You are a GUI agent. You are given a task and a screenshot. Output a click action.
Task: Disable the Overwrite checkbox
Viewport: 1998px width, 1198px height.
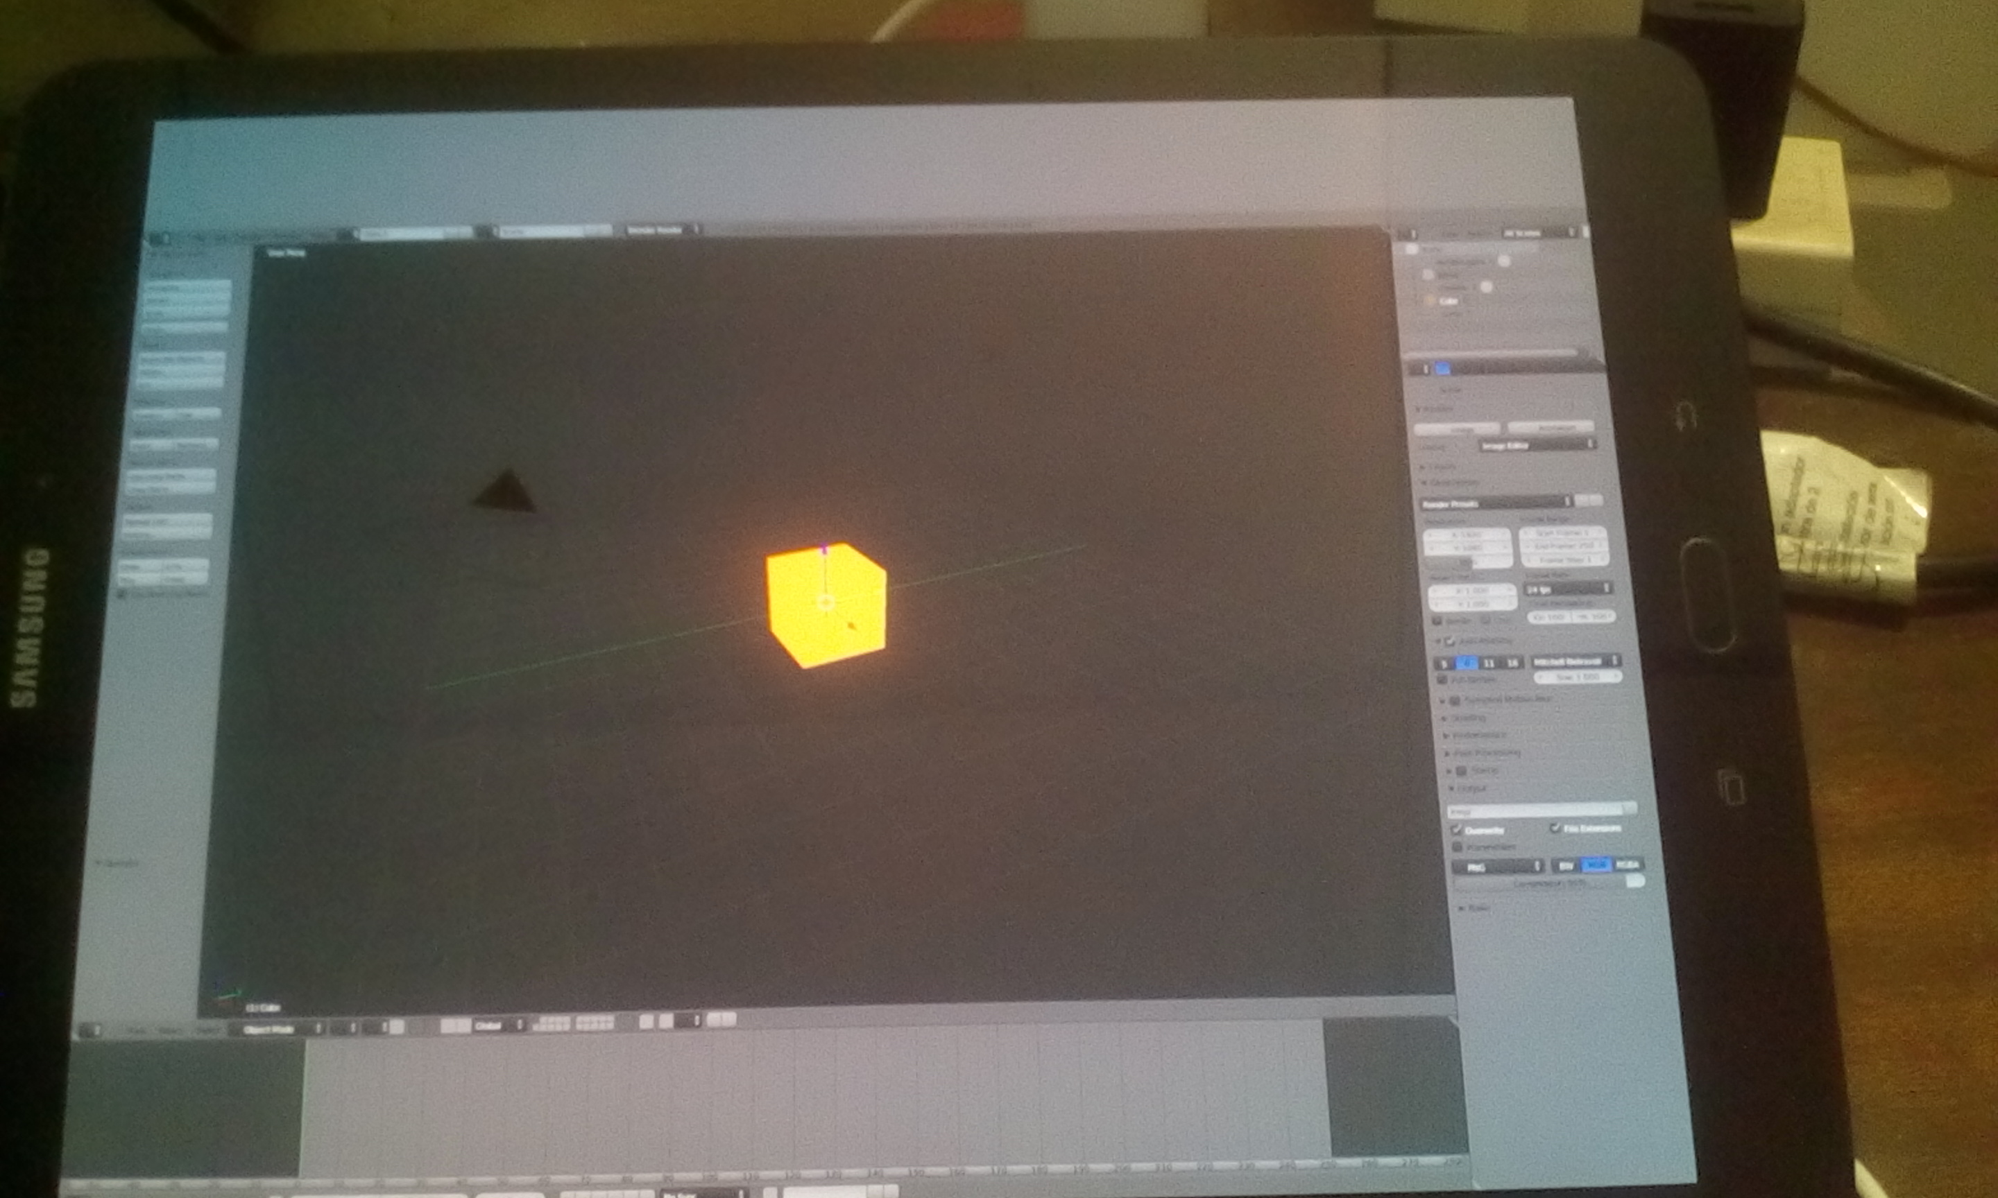coord(1458,830)
